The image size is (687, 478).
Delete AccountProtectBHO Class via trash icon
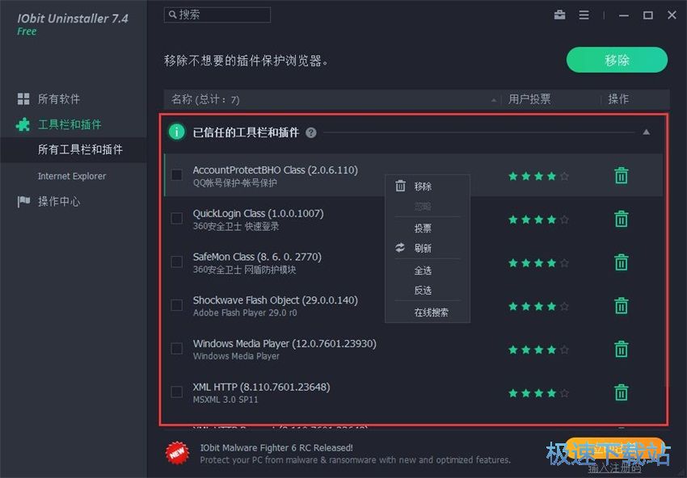(x=621, y=175)
